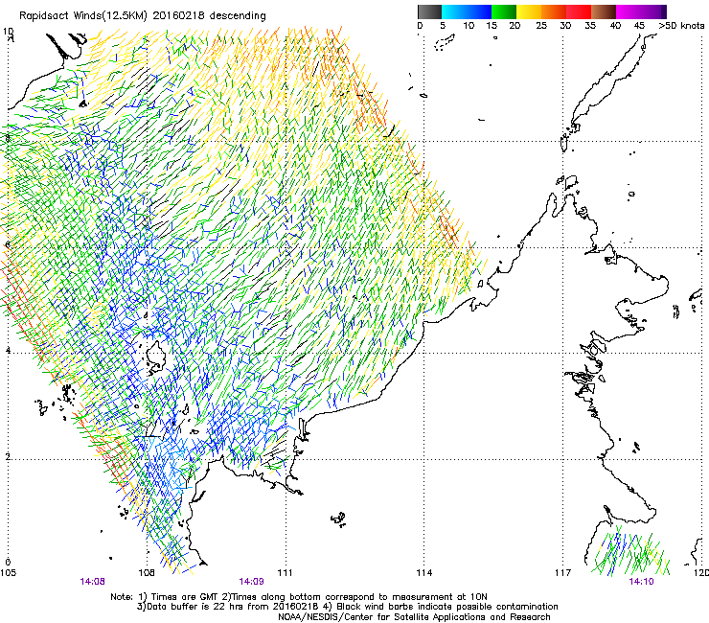Click legend tick label 40

tap(615, 25)
